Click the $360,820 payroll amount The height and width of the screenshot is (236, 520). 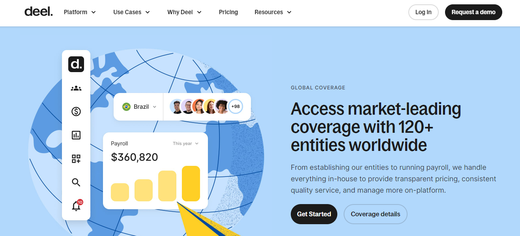pyautogui.click(x=135, y=157)
